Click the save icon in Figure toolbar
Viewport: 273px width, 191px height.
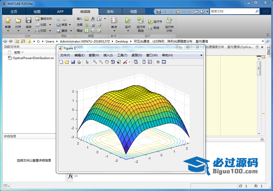tap(73, 62)
